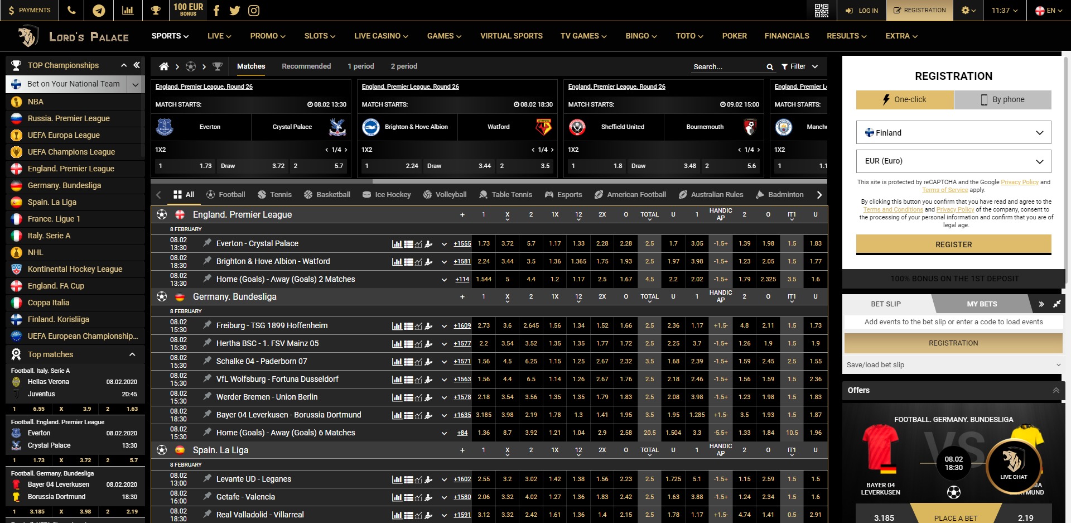Click the horizontal scrollbar under featured matches

pyautogui.click(x=261, y=181)
